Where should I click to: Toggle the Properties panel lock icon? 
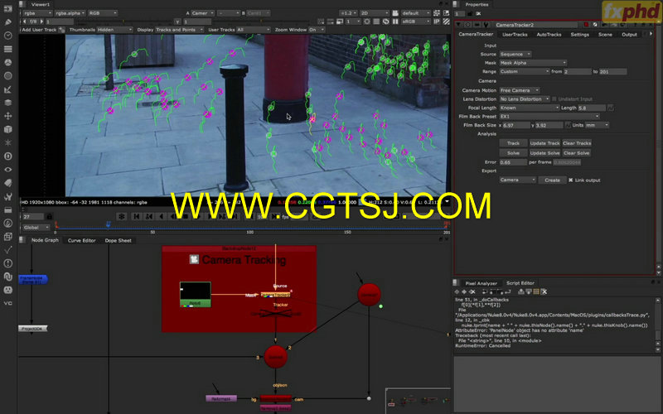(470, 13)
